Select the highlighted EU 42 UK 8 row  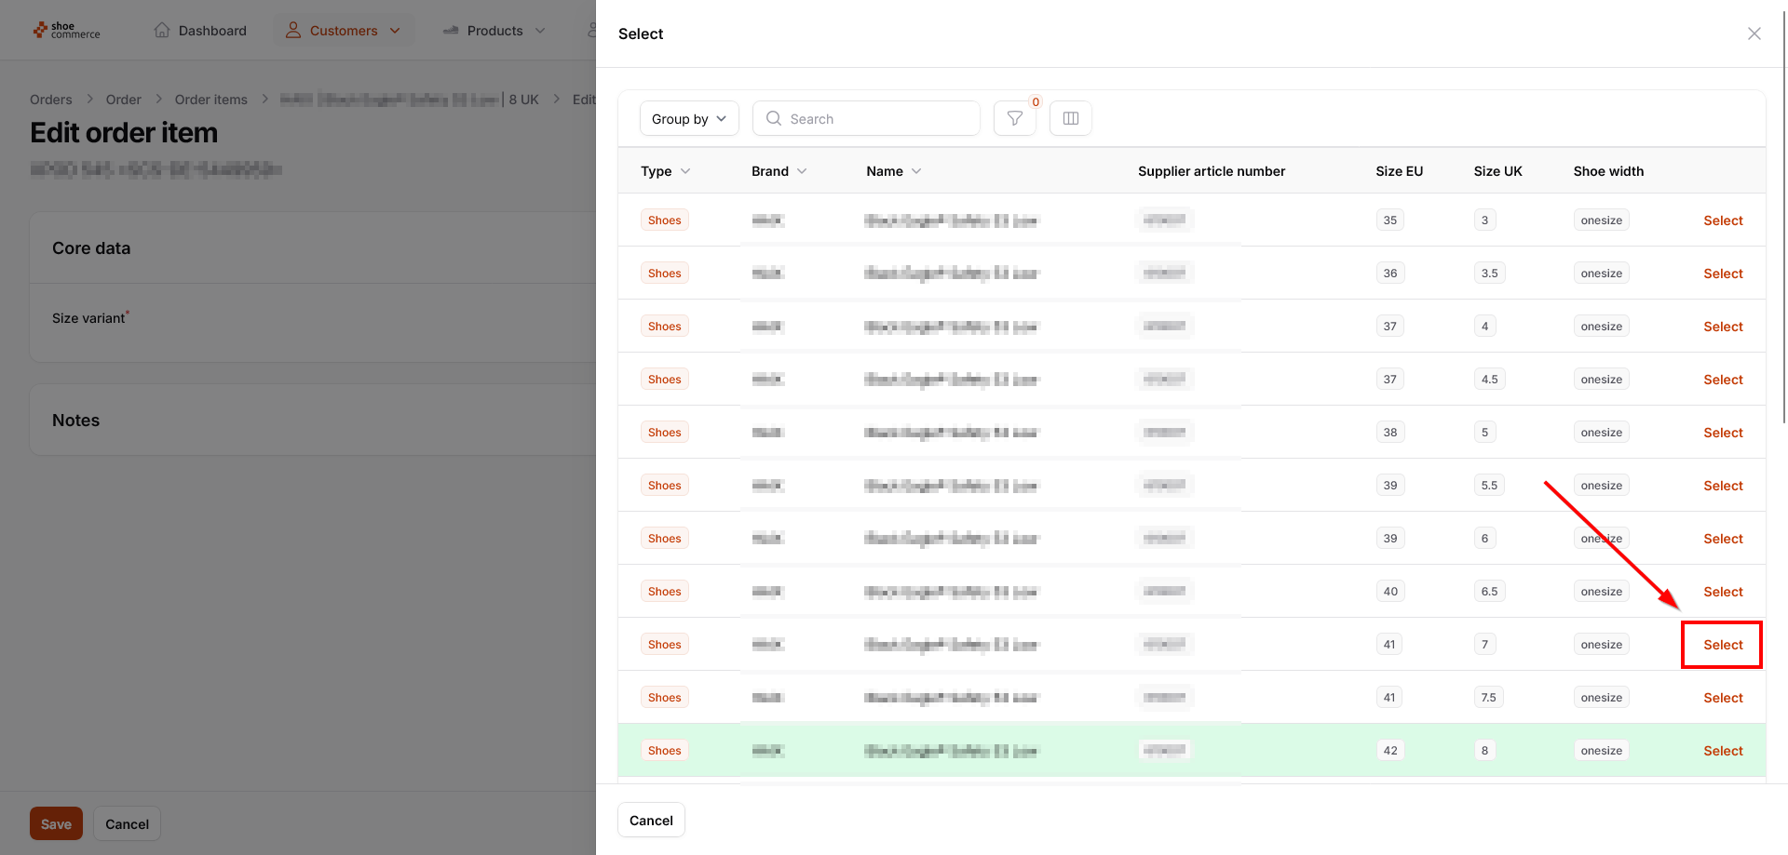point(1722,751)
